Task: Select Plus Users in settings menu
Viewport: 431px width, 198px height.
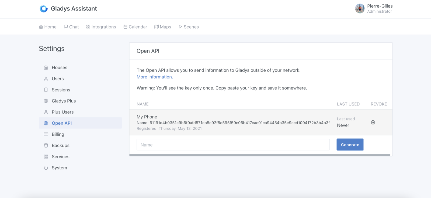Action: (x=80, y=112)
